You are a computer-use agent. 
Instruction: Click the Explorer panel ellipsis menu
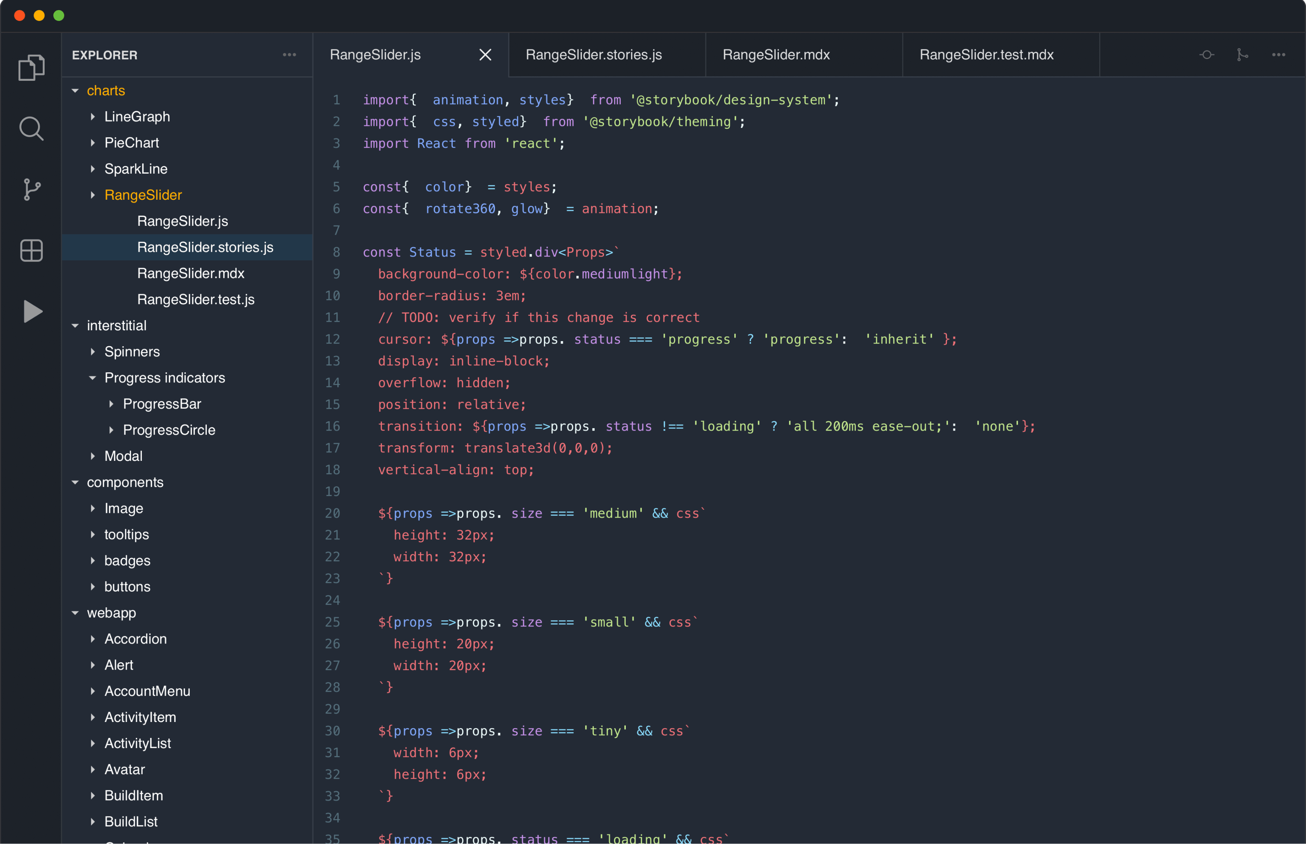tap(289, 55)
